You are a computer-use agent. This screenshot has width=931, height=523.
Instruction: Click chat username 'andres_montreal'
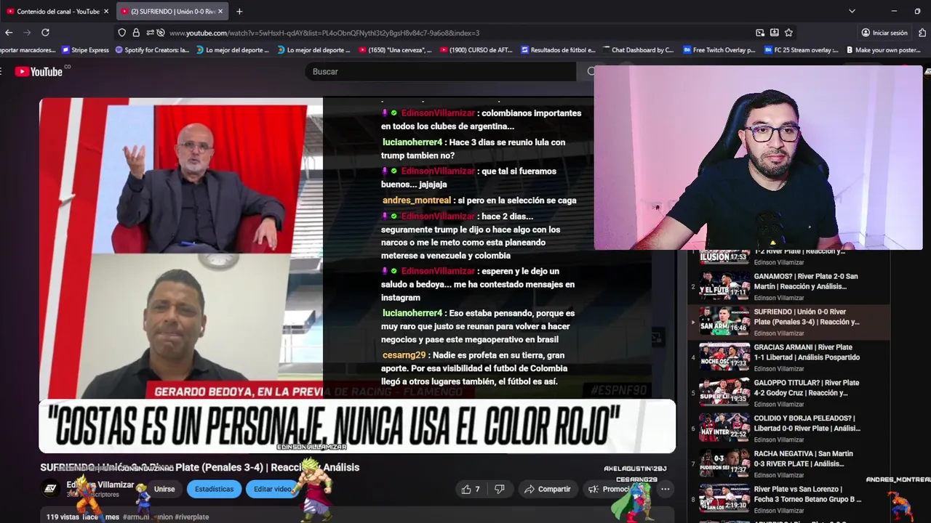417,200
